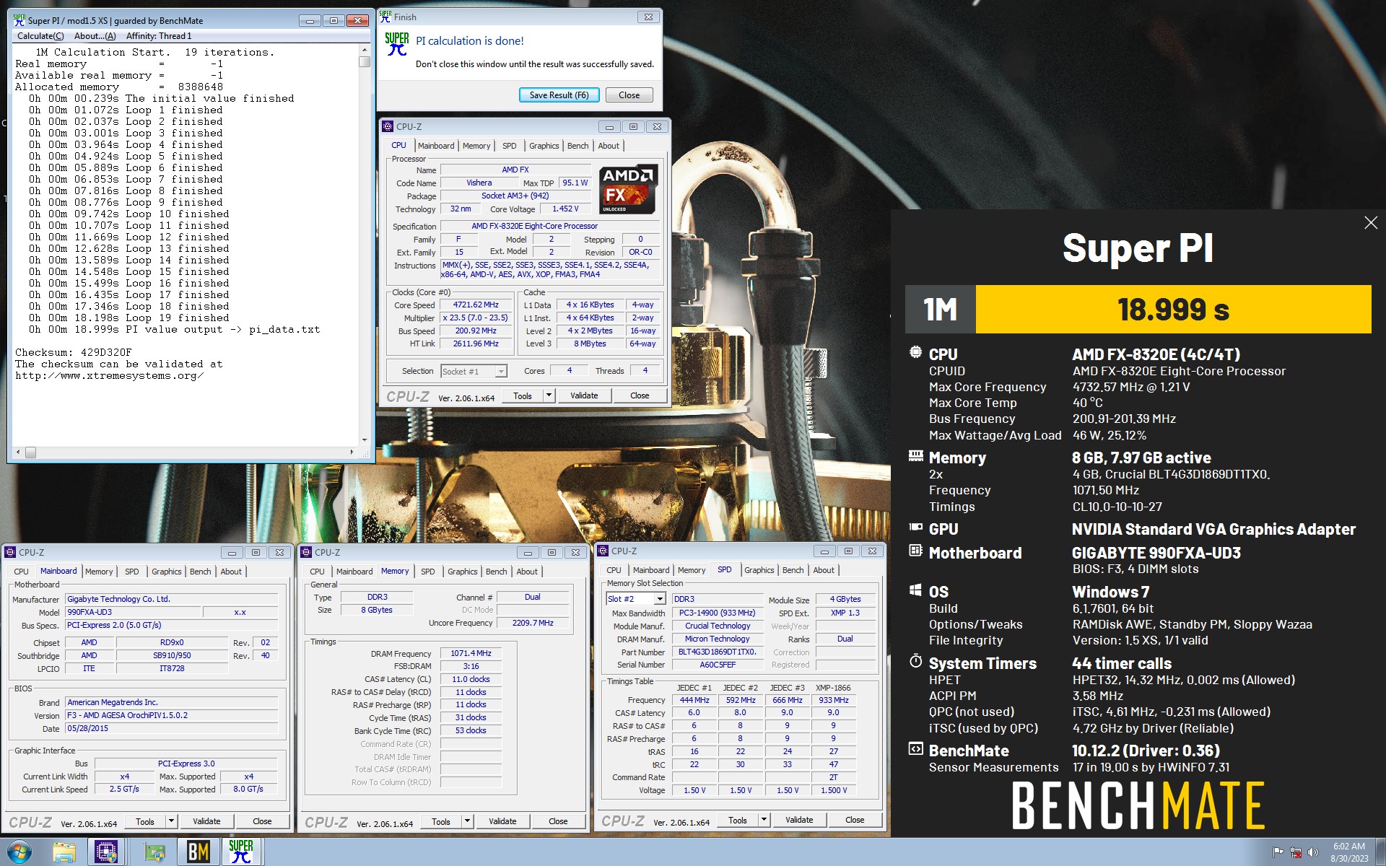Switch to CPU tab in CPU-Z Mainboard window

(22, 572)
